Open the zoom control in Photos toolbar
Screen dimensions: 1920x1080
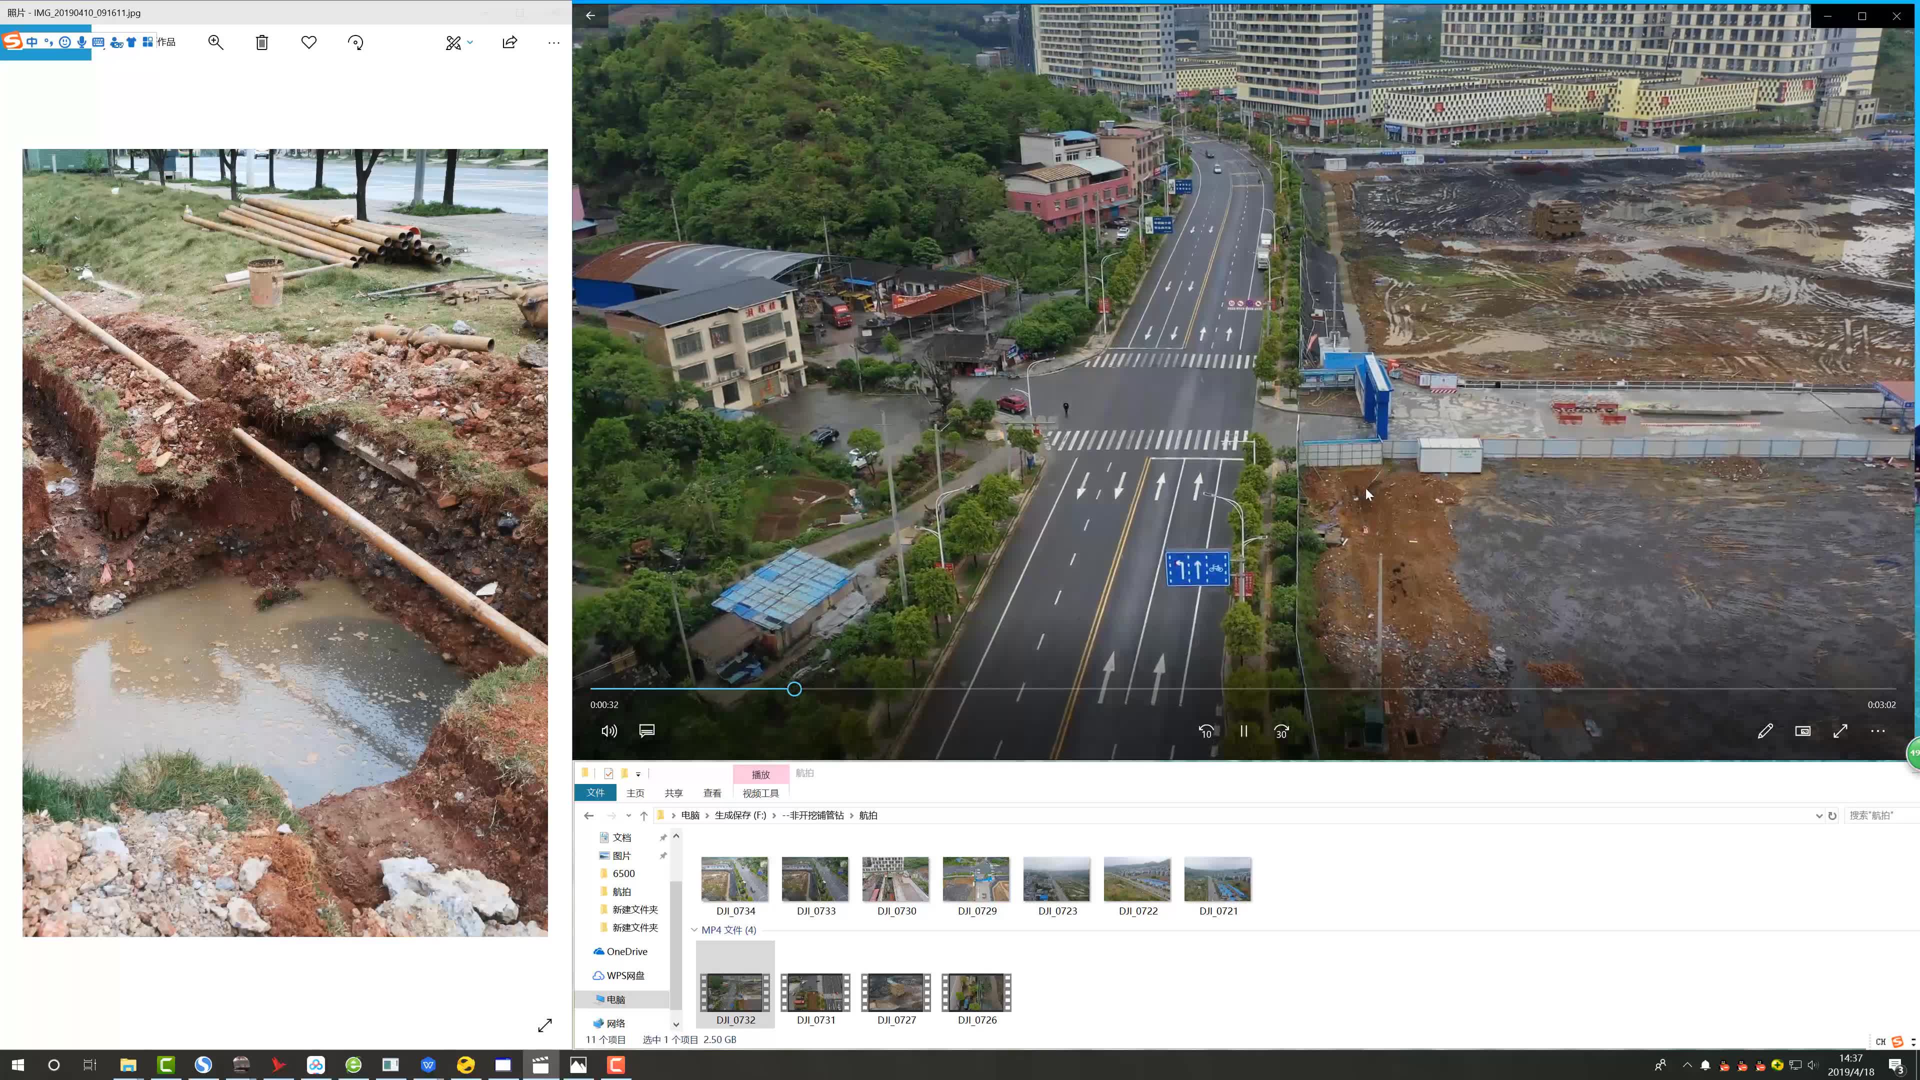point(215,42)
